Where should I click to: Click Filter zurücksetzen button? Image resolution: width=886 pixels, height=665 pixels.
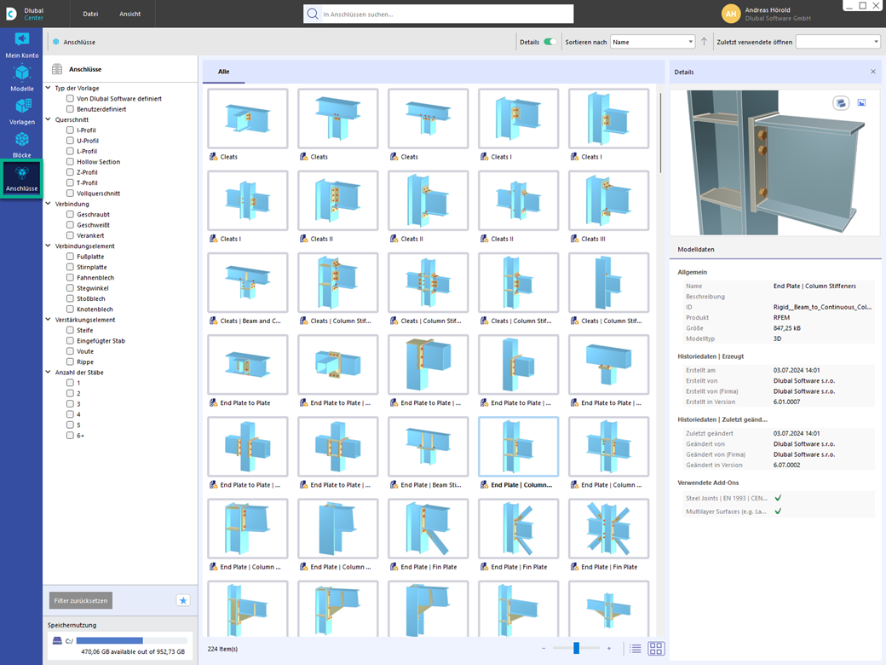(81, 600)
